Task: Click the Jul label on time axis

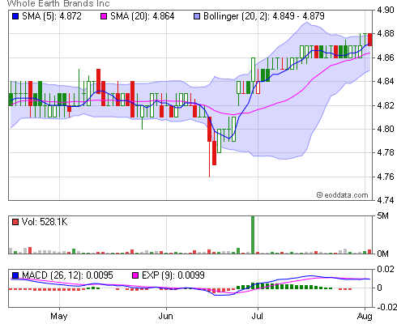Action: pyautogui.click(x=257, y=316)
